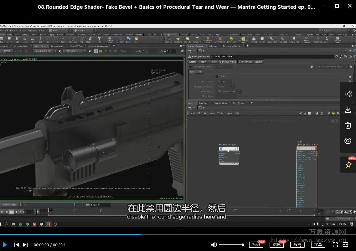
Task: Seek on the video progress bar
Action: click(178, 234)
